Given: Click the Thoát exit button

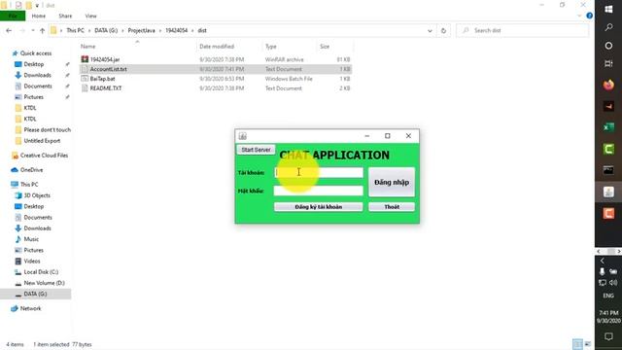Looking at the screenshot, I should click(x=392, y=207).
